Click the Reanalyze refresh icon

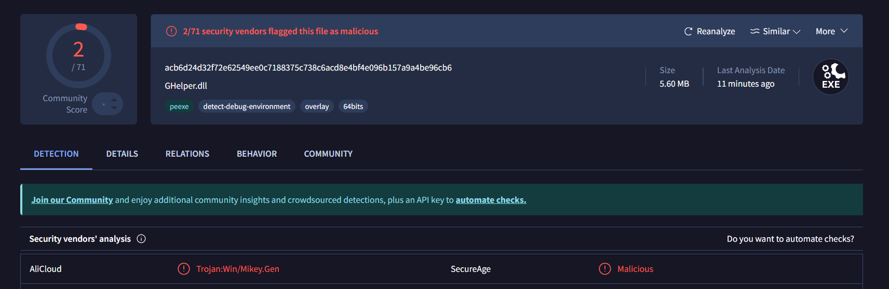click(x=688, y=32)
